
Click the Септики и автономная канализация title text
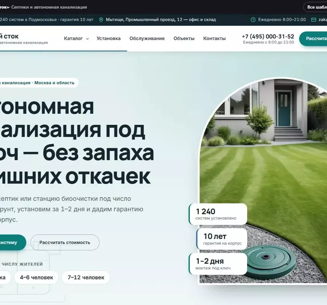click(x=49, y=7)
